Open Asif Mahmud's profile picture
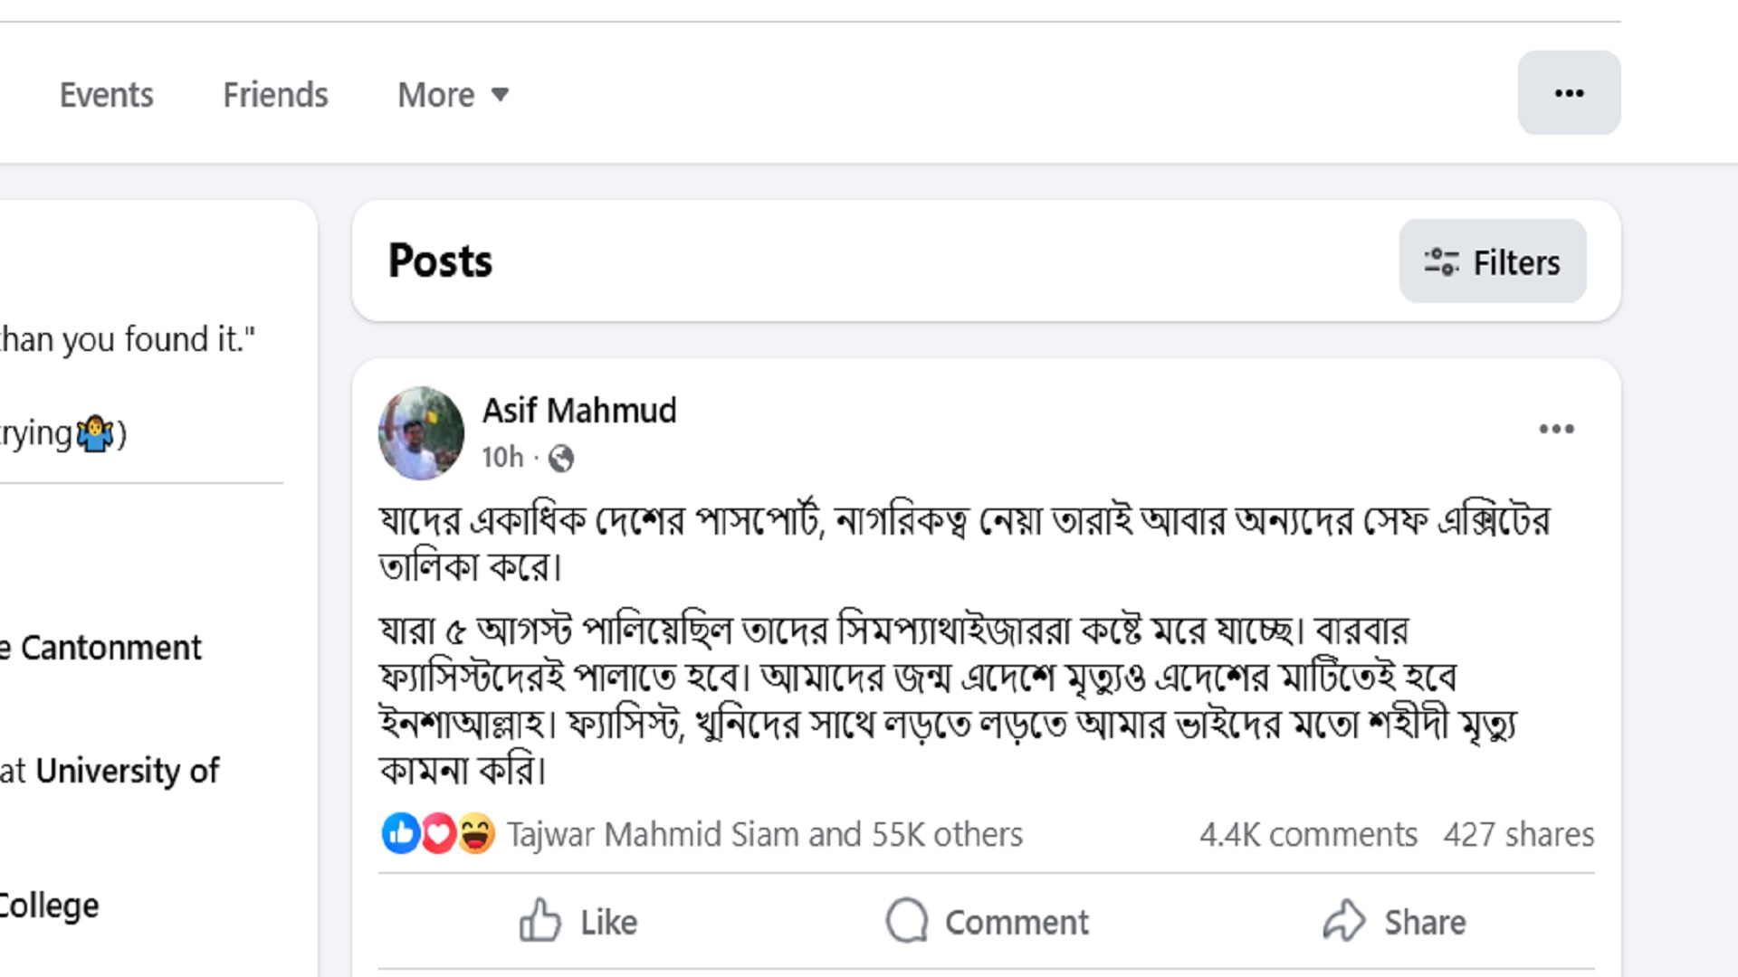1738x977 pixels. point(421,432)
